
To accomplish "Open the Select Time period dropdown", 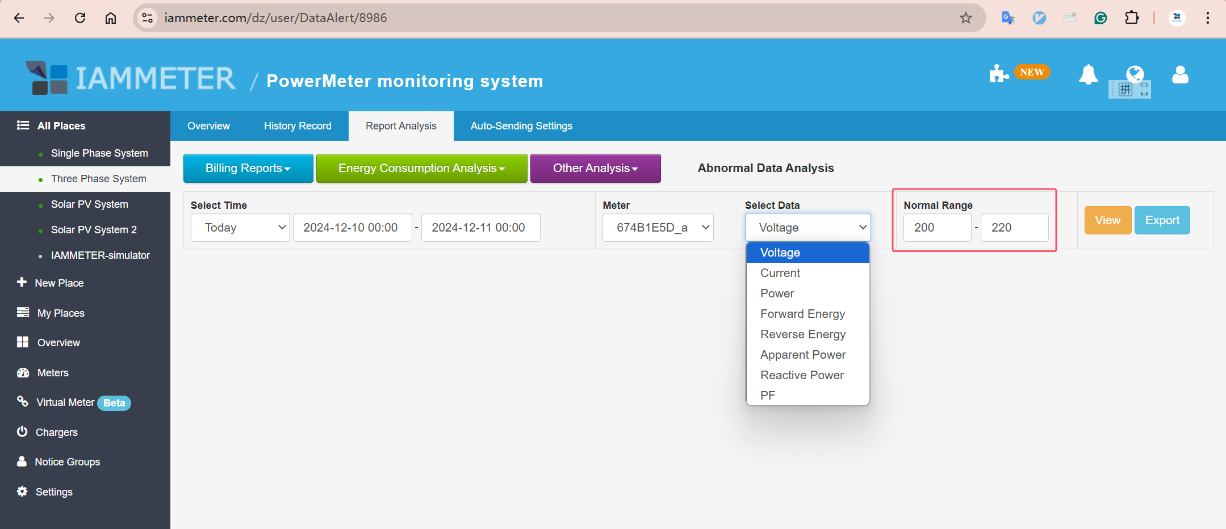I will point(240,228).
